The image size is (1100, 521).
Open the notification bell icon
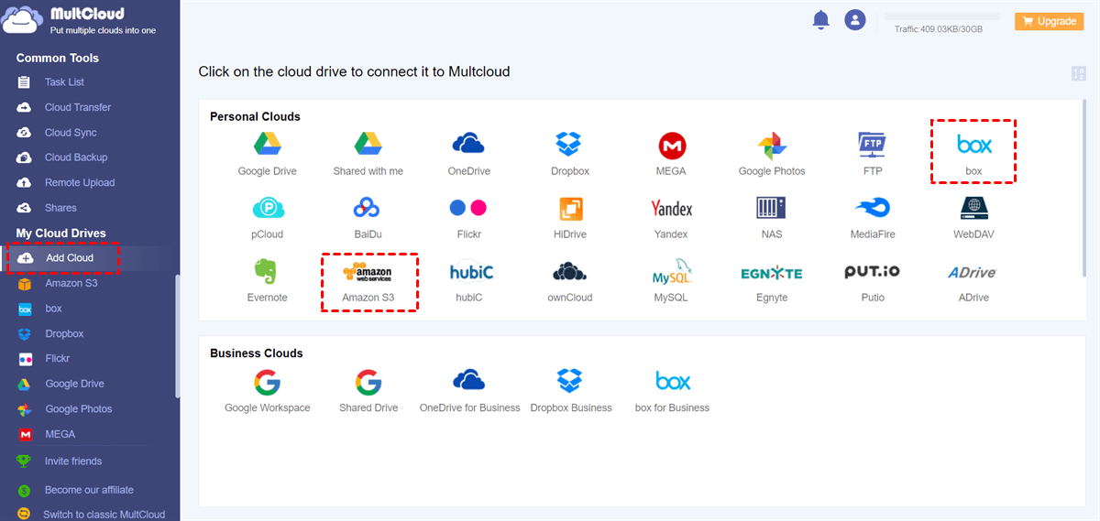[x=820, y=20]
